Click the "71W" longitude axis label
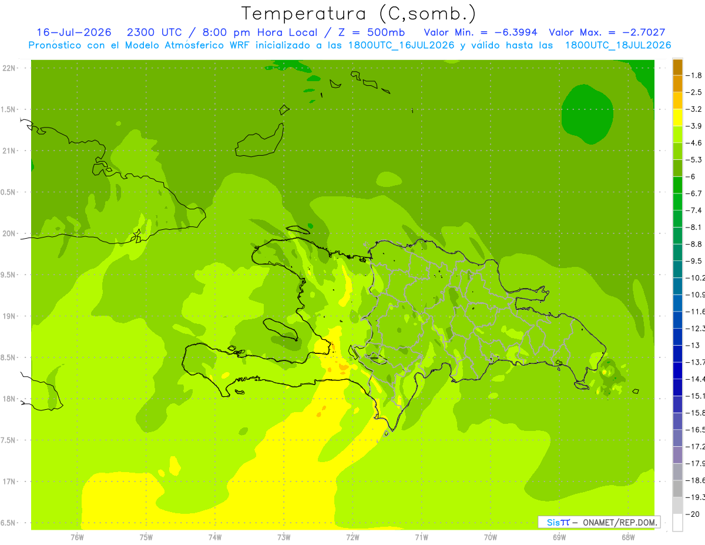The width and height of the screenshot is (705, 545). point(421,538)
